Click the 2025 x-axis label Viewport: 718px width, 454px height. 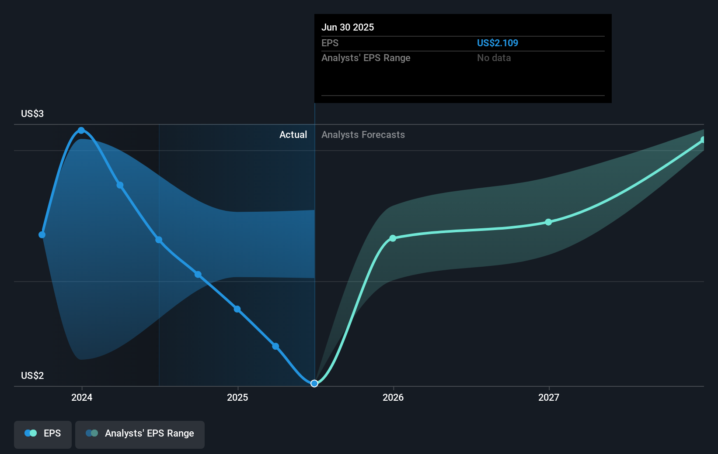coord(237,397)
